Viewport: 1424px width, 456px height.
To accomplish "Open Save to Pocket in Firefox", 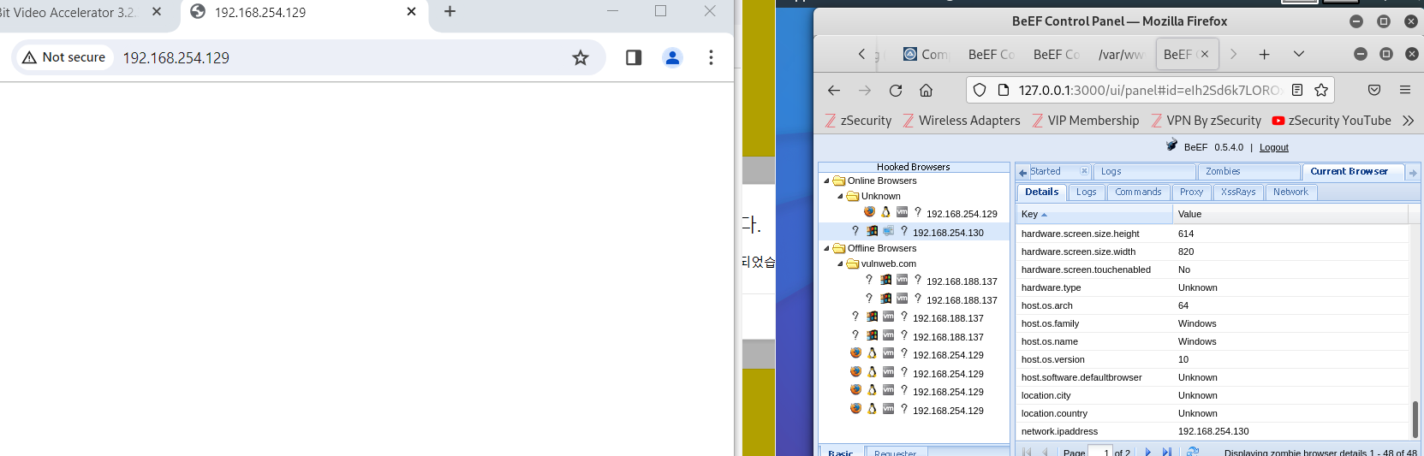I will [x=1374, y=90].
